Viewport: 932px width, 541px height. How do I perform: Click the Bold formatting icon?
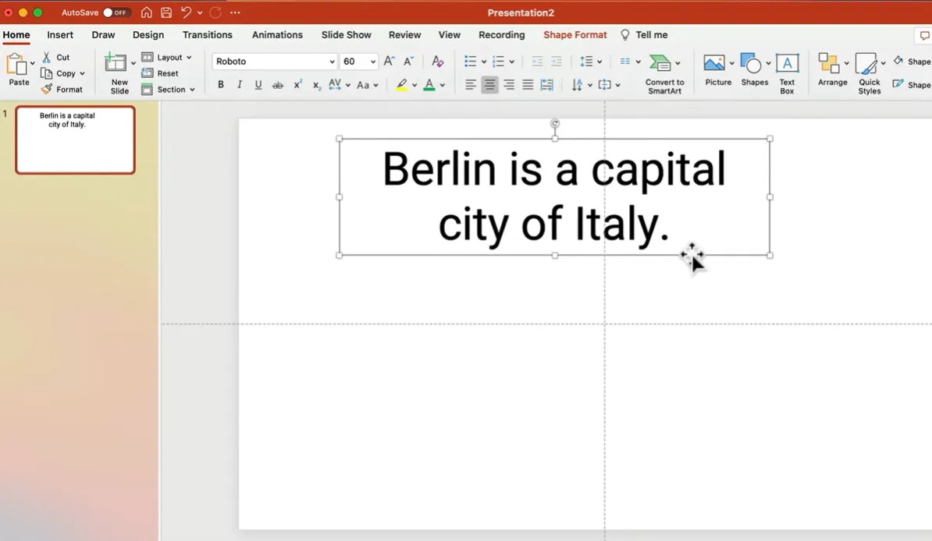[221, 85]
